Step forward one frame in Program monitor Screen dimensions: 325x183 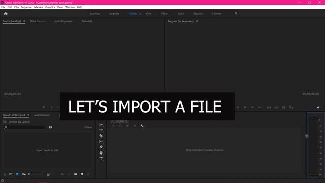pos(252,107)
